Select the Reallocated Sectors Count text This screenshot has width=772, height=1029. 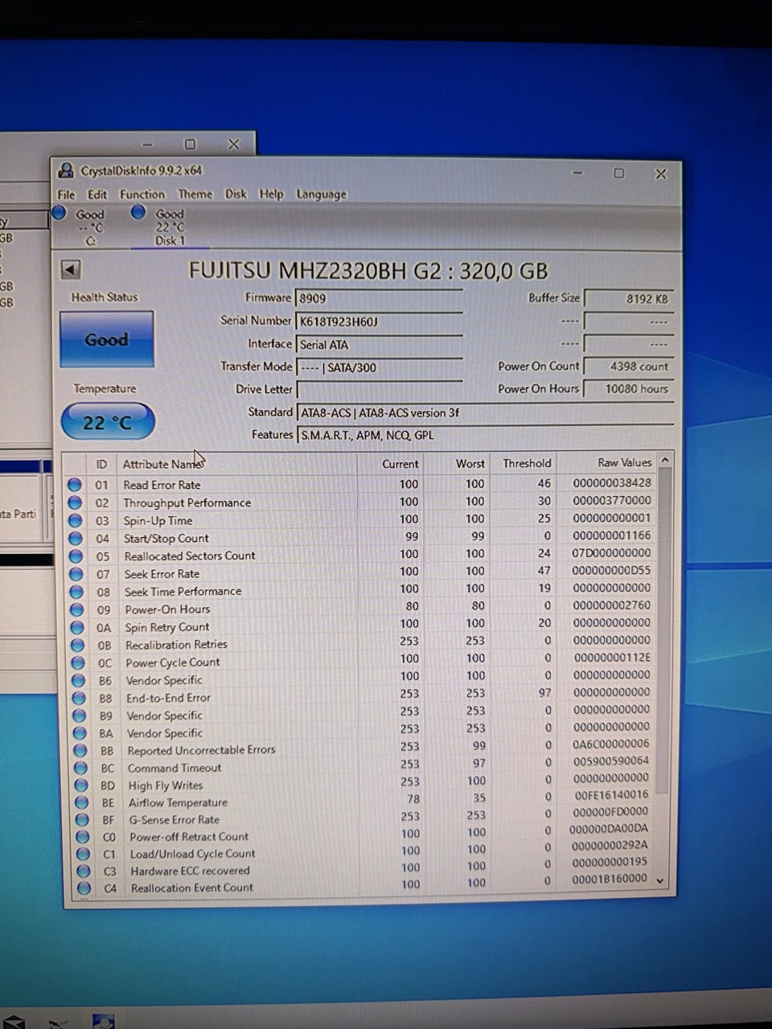pyautogui.click(x=190, y=555)
